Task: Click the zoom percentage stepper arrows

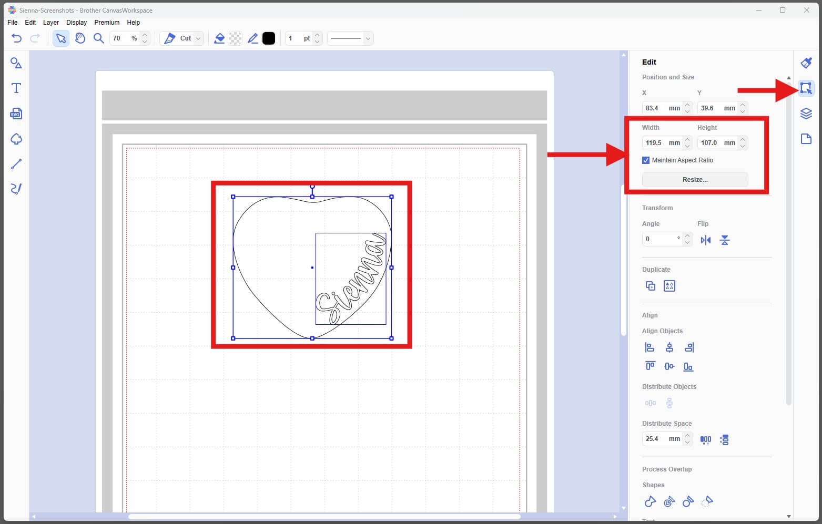Action: tap(145, 38)
